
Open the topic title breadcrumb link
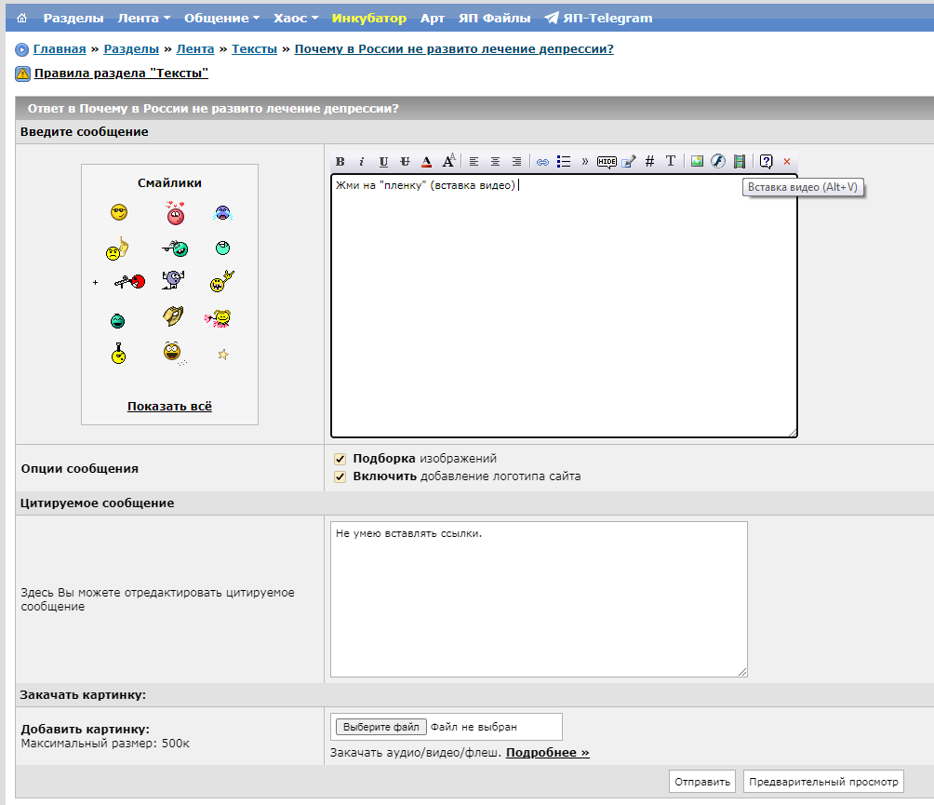click(454, 49)
